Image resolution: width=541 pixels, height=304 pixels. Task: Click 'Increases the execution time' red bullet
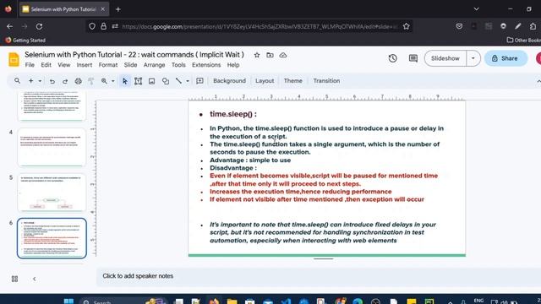301,192
